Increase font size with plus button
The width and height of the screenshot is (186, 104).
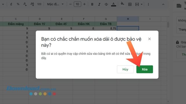point(84,4)
